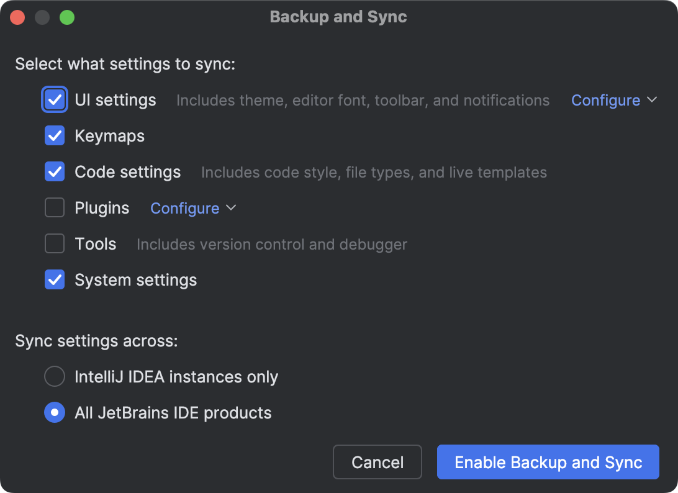Click the green zoom traffic light button
678x493 pixels.
click(67, 17)
